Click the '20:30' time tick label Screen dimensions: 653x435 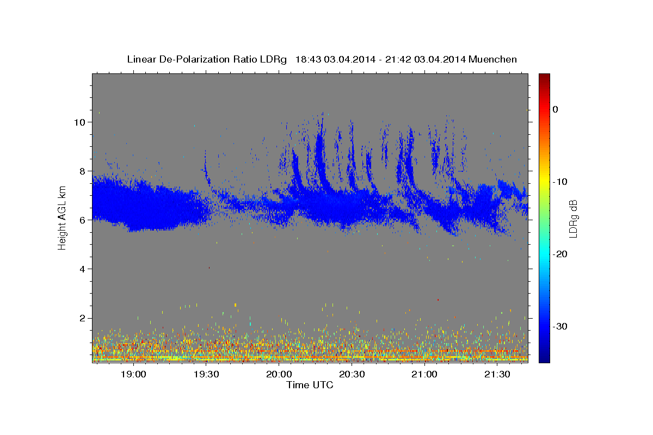click(x=352, y=374)
